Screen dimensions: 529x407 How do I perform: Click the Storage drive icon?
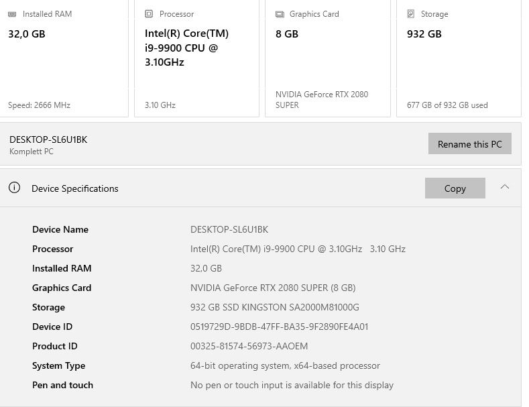pos(410,14)
